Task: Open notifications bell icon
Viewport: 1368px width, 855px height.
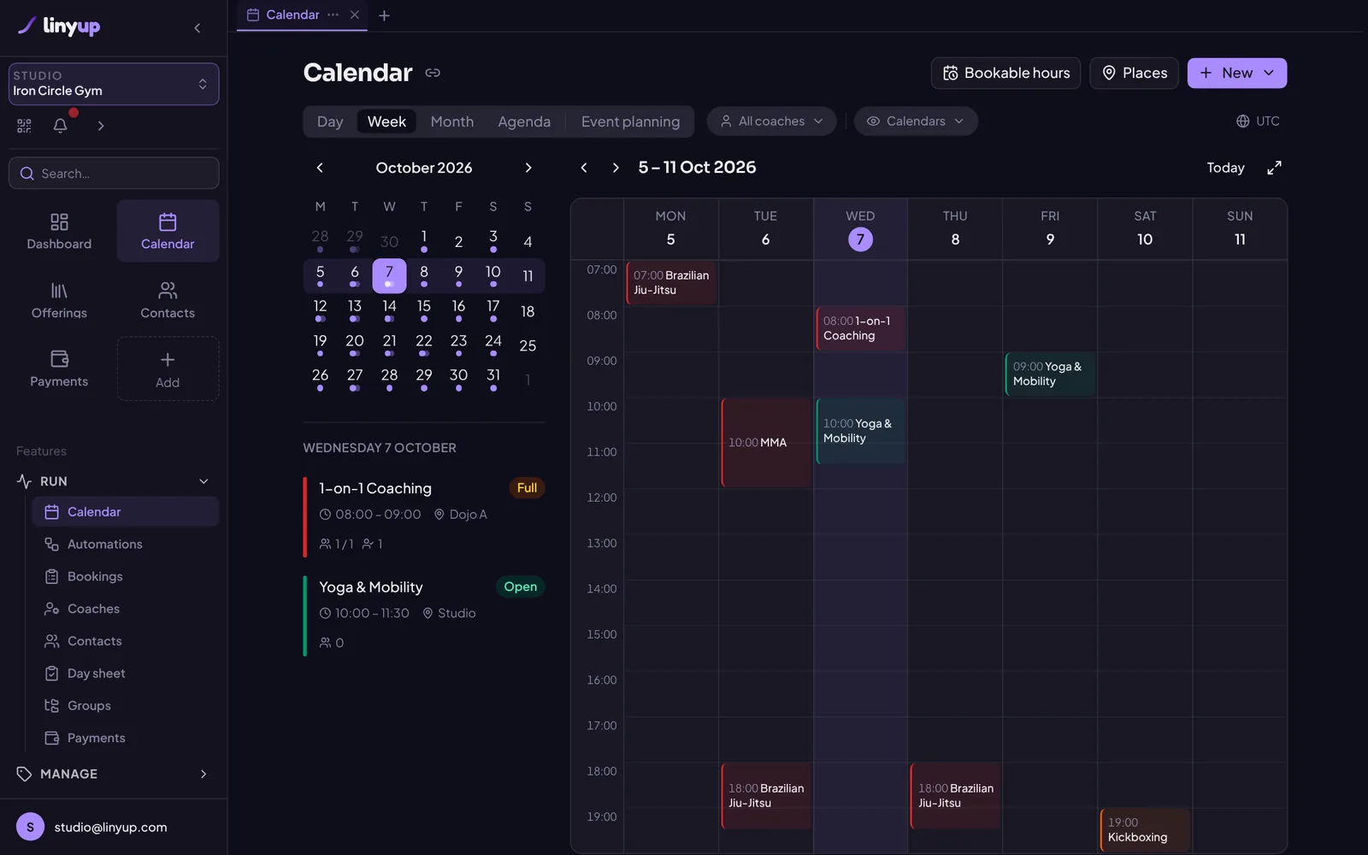Action: pos(60,126)
